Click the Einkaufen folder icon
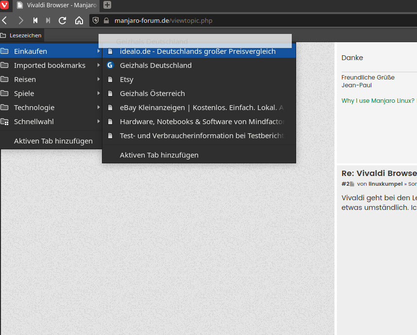Image resolution: width=417 pixels, height=335 pixels. pos(4,51)
